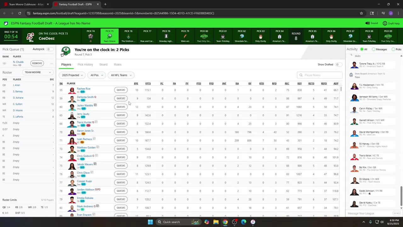Open the Draft Help page

click(x=391, y=23)
